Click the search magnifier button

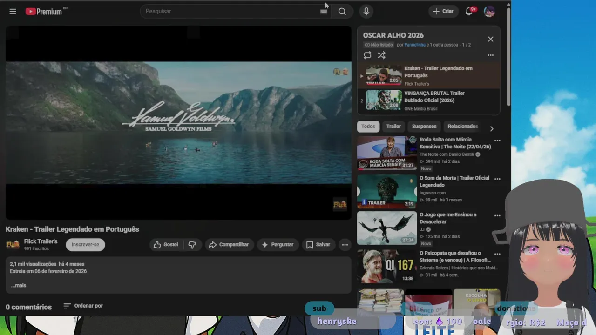coord(342,11)
